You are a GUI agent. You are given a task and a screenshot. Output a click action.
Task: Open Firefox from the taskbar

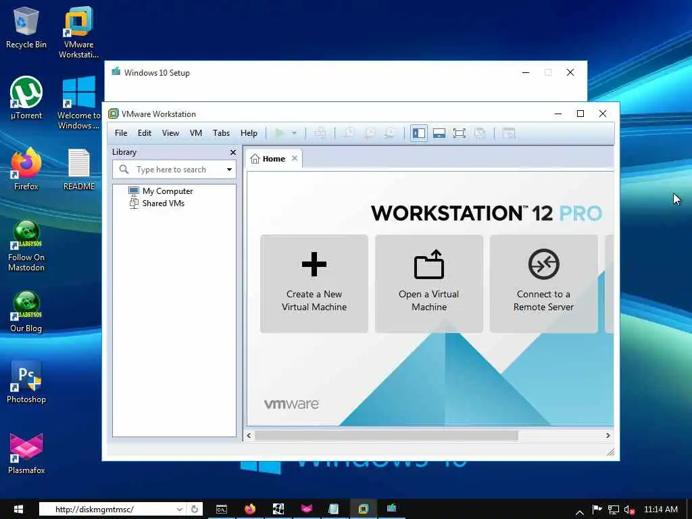[250, 510]
